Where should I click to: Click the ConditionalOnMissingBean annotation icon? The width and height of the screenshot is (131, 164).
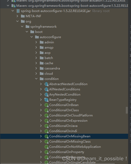tap(46, 136)
